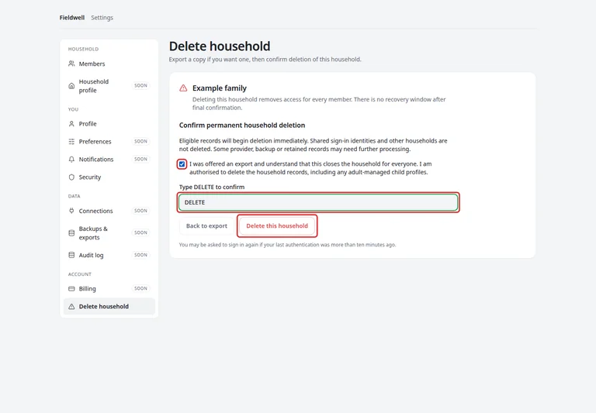This screenshot has height=413, width=596.
Task: Open Notifications settings
Action: click(x=109, y=160)
